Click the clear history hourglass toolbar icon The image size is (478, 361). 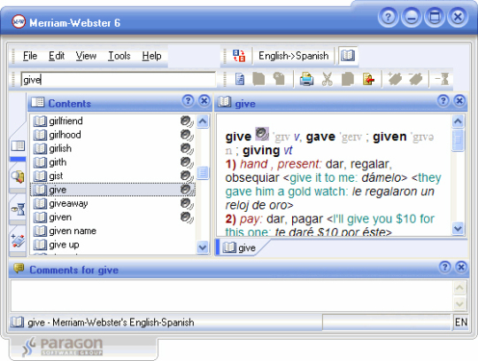point(443,79)
